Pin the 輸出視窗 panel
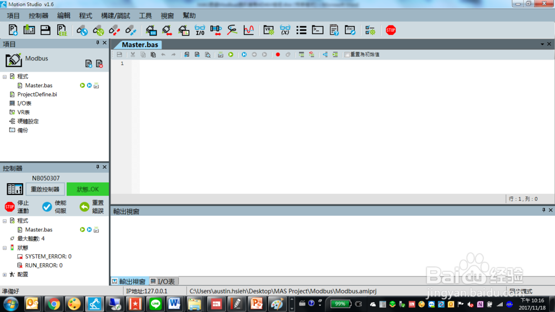 coord(544,210)
